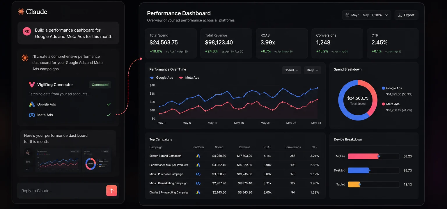Click the send arrow button
The height and width of the screenshot is (209, 447).
[x=111, y=191]
